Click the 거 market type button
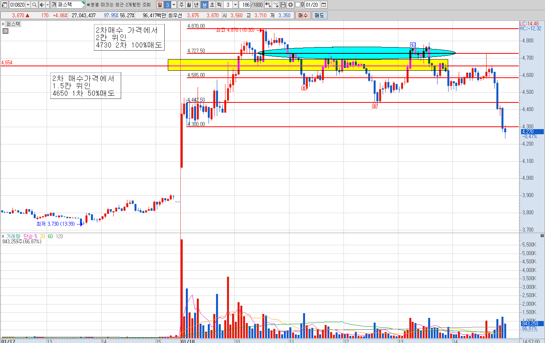This screenshot has width=545, height=343. (x=54, y=5)
